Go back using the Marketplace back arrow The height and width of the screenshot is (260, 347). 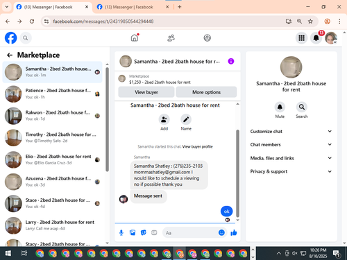coord(10,55)
